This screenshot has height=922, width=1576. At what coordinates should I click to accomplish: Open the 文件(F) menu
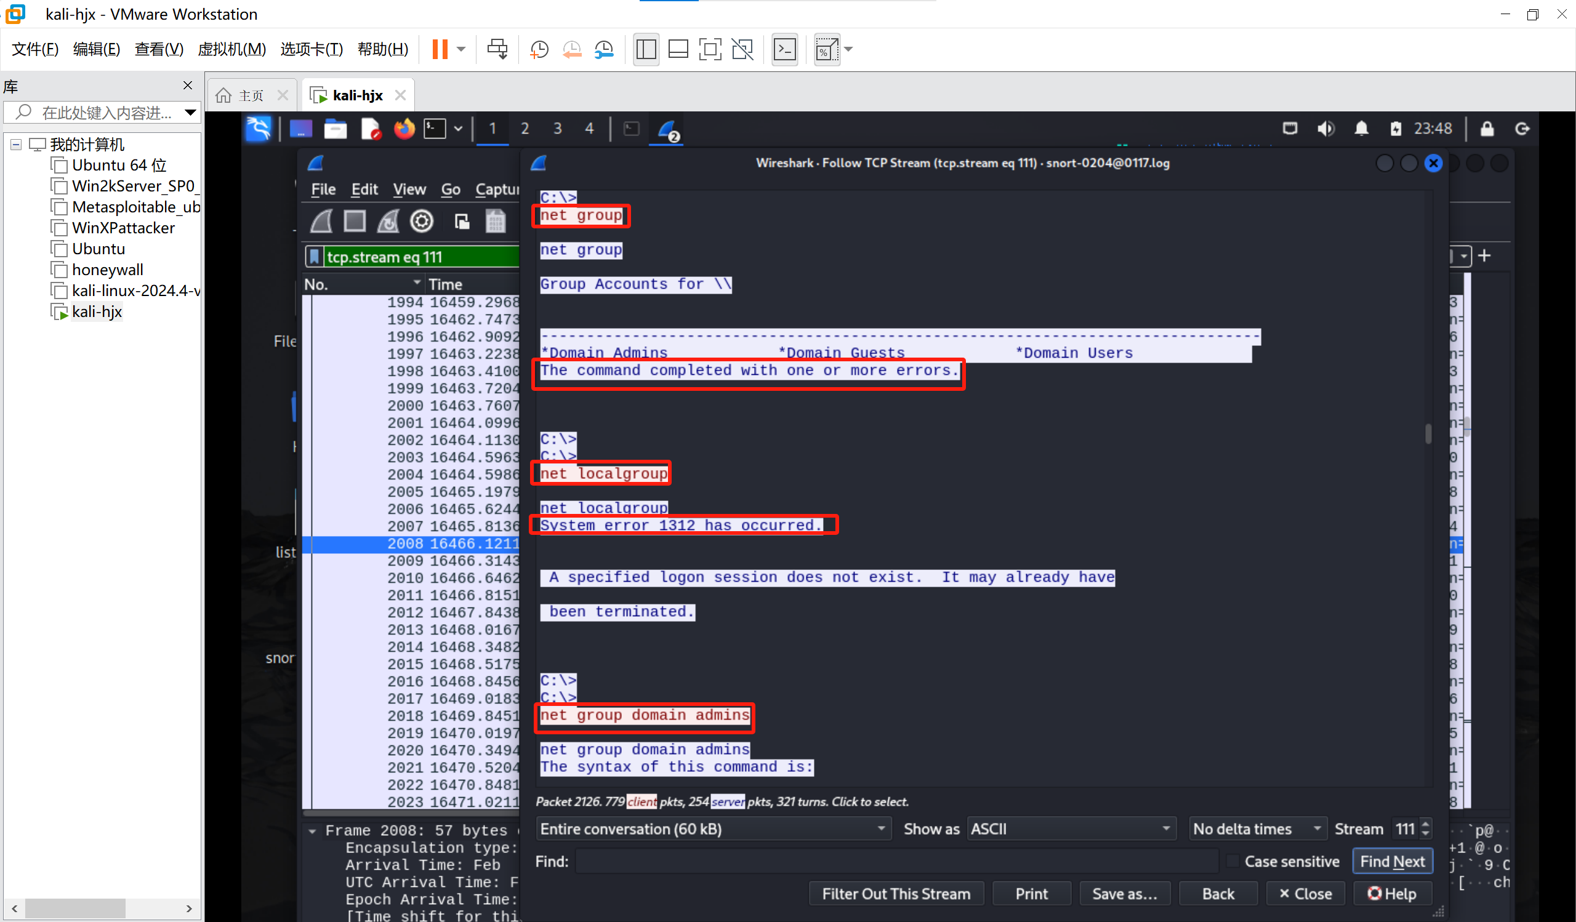(35, 49)
